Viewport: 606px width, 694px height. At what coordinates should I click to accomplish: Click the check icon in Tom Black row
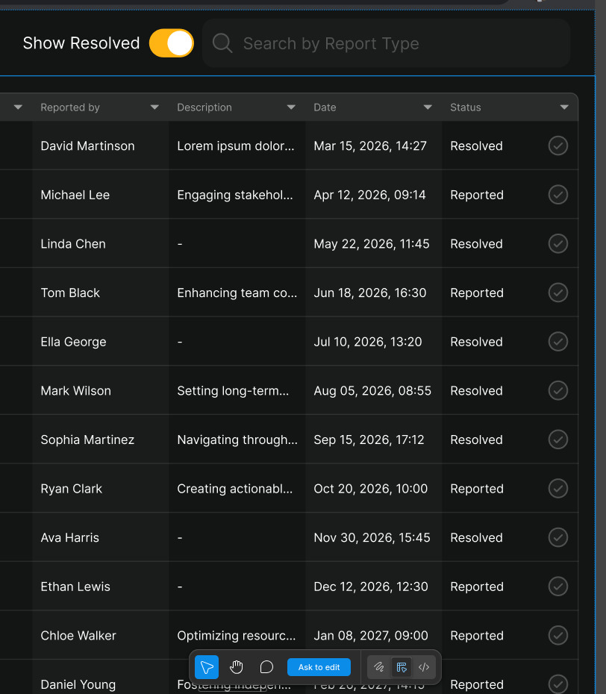[558, 293]
